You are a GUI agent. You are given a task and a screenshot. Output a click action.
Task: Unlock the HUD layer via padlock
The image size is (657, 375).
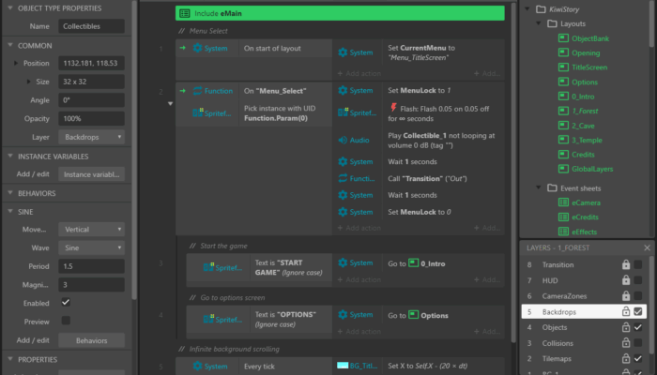[626, 280]
